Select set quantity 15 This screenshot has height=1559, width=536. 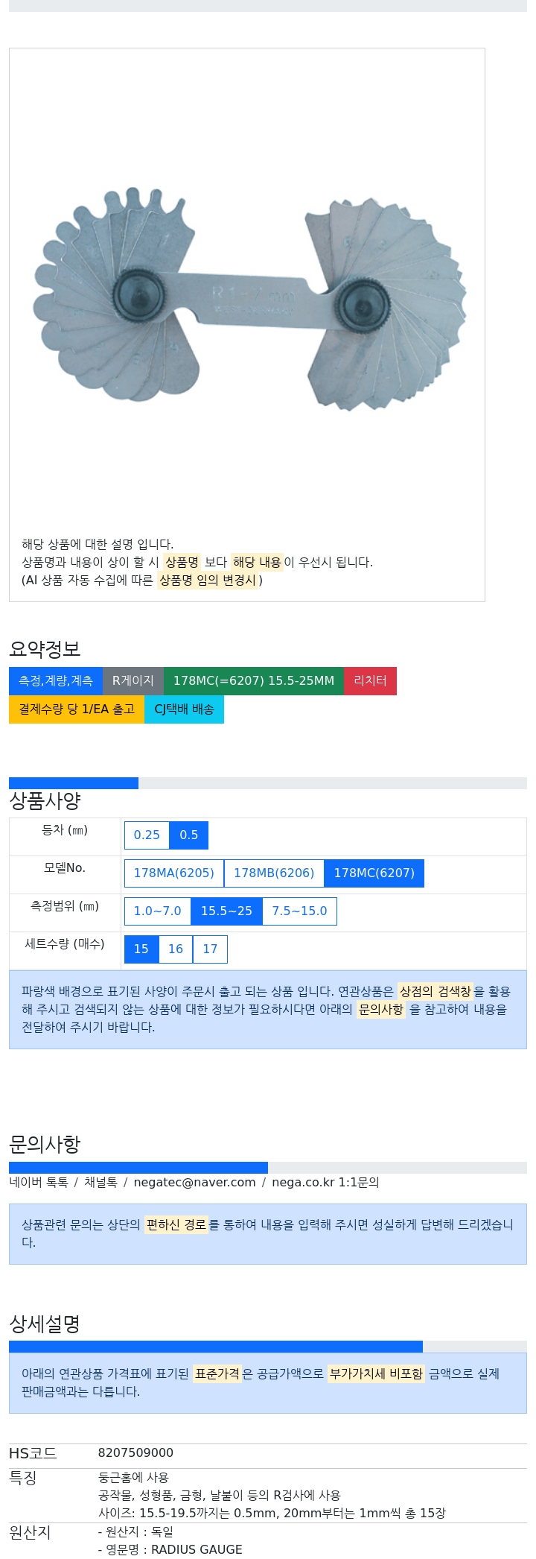click(141, 949)
